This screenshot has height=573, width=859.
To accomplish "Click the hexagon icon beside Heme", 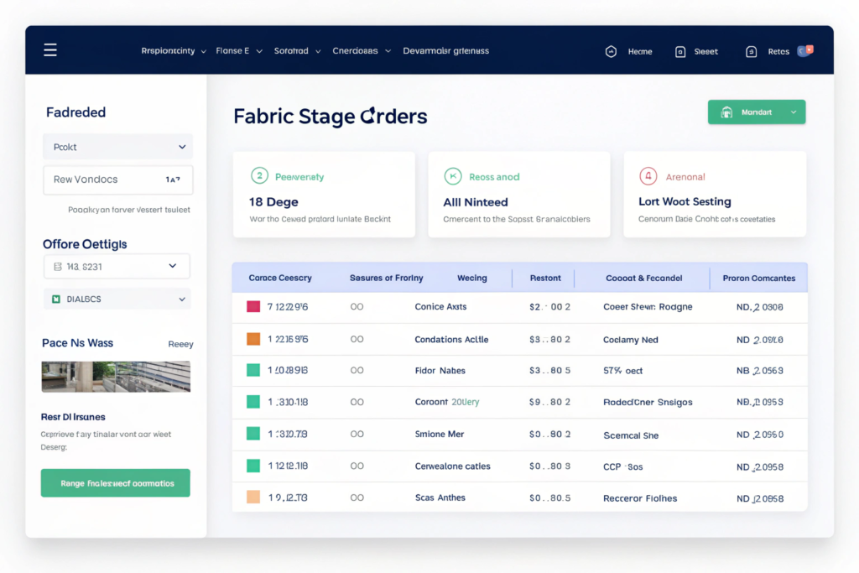I will [611, 51].
